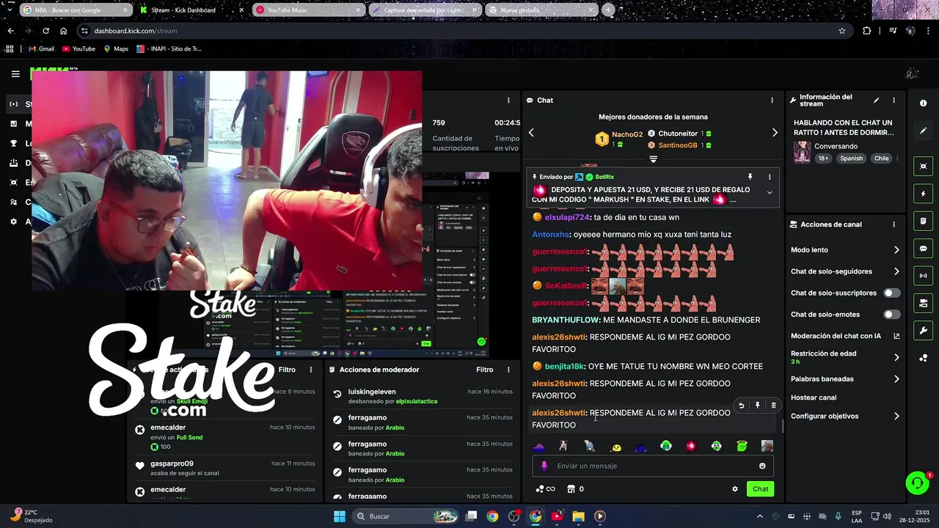Select the wrench icon in right sidebar
Screen dimensions: 939x528
tap(923, 330)
